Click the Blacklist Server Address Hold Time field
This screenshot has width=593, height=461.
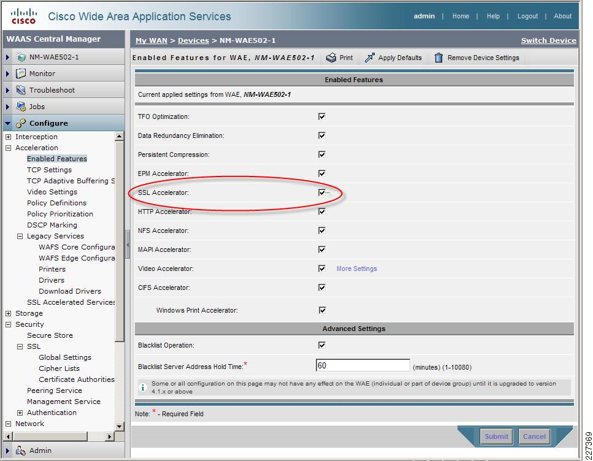tap(362, 365)
